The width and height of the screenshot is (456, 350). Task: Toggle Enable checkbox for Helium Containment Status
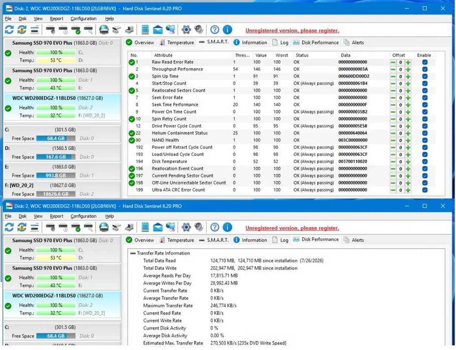[424, 133]
